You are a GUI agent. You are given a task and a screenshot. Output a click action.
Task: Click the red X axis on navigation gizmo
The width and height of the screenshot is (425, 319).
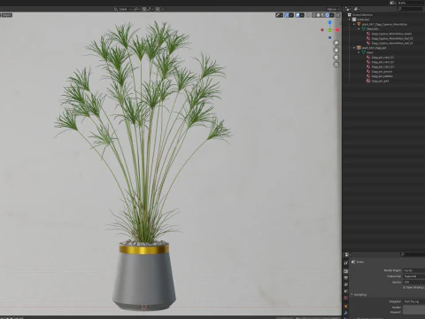(337, 30)
